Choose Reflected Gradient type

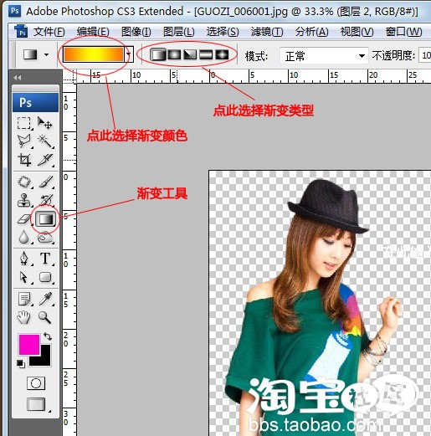coord(206,54)
